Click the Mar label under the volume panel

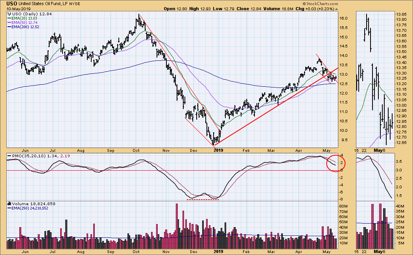pyautogui.click(x=271, y=251)
